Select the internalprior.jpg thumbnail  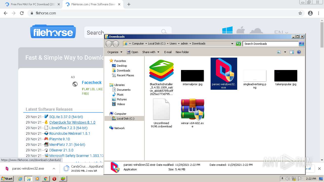[192, 76]
